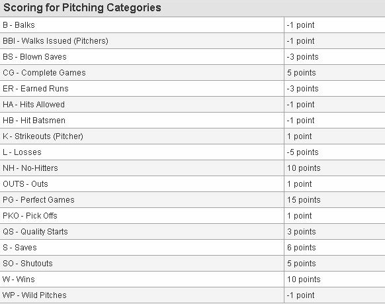Click the NH - No-Hitters label
The height and width of the screenshot is (304, 385).
coord(30,168)
